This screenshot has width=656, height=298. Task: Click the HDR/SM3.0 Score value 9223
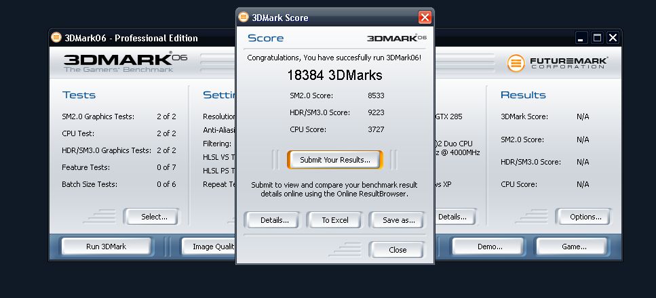point(376,112)
